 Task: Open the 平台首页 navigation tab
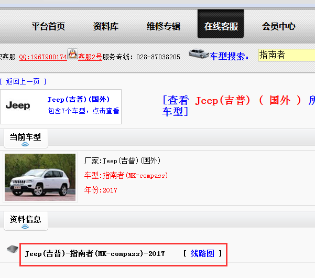pyautogui.click(x=48, y=26)
